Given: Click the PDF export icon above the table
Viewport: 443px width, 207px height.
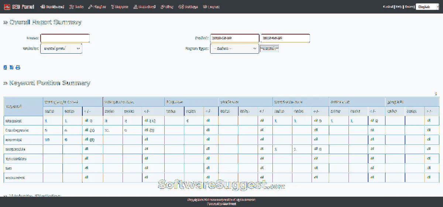Looking at the screenshot, I should [5, 67].
